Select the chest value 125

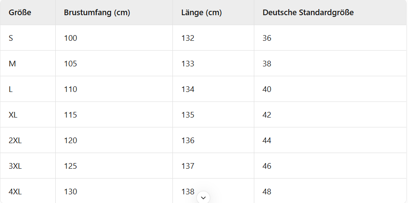pyautogui.click(x=71, y=166)
